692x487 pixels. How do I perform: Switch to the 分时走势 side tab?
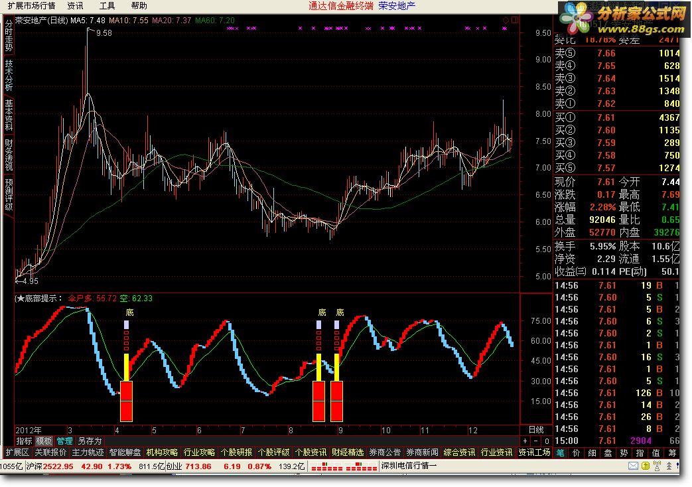coord(9,35)
